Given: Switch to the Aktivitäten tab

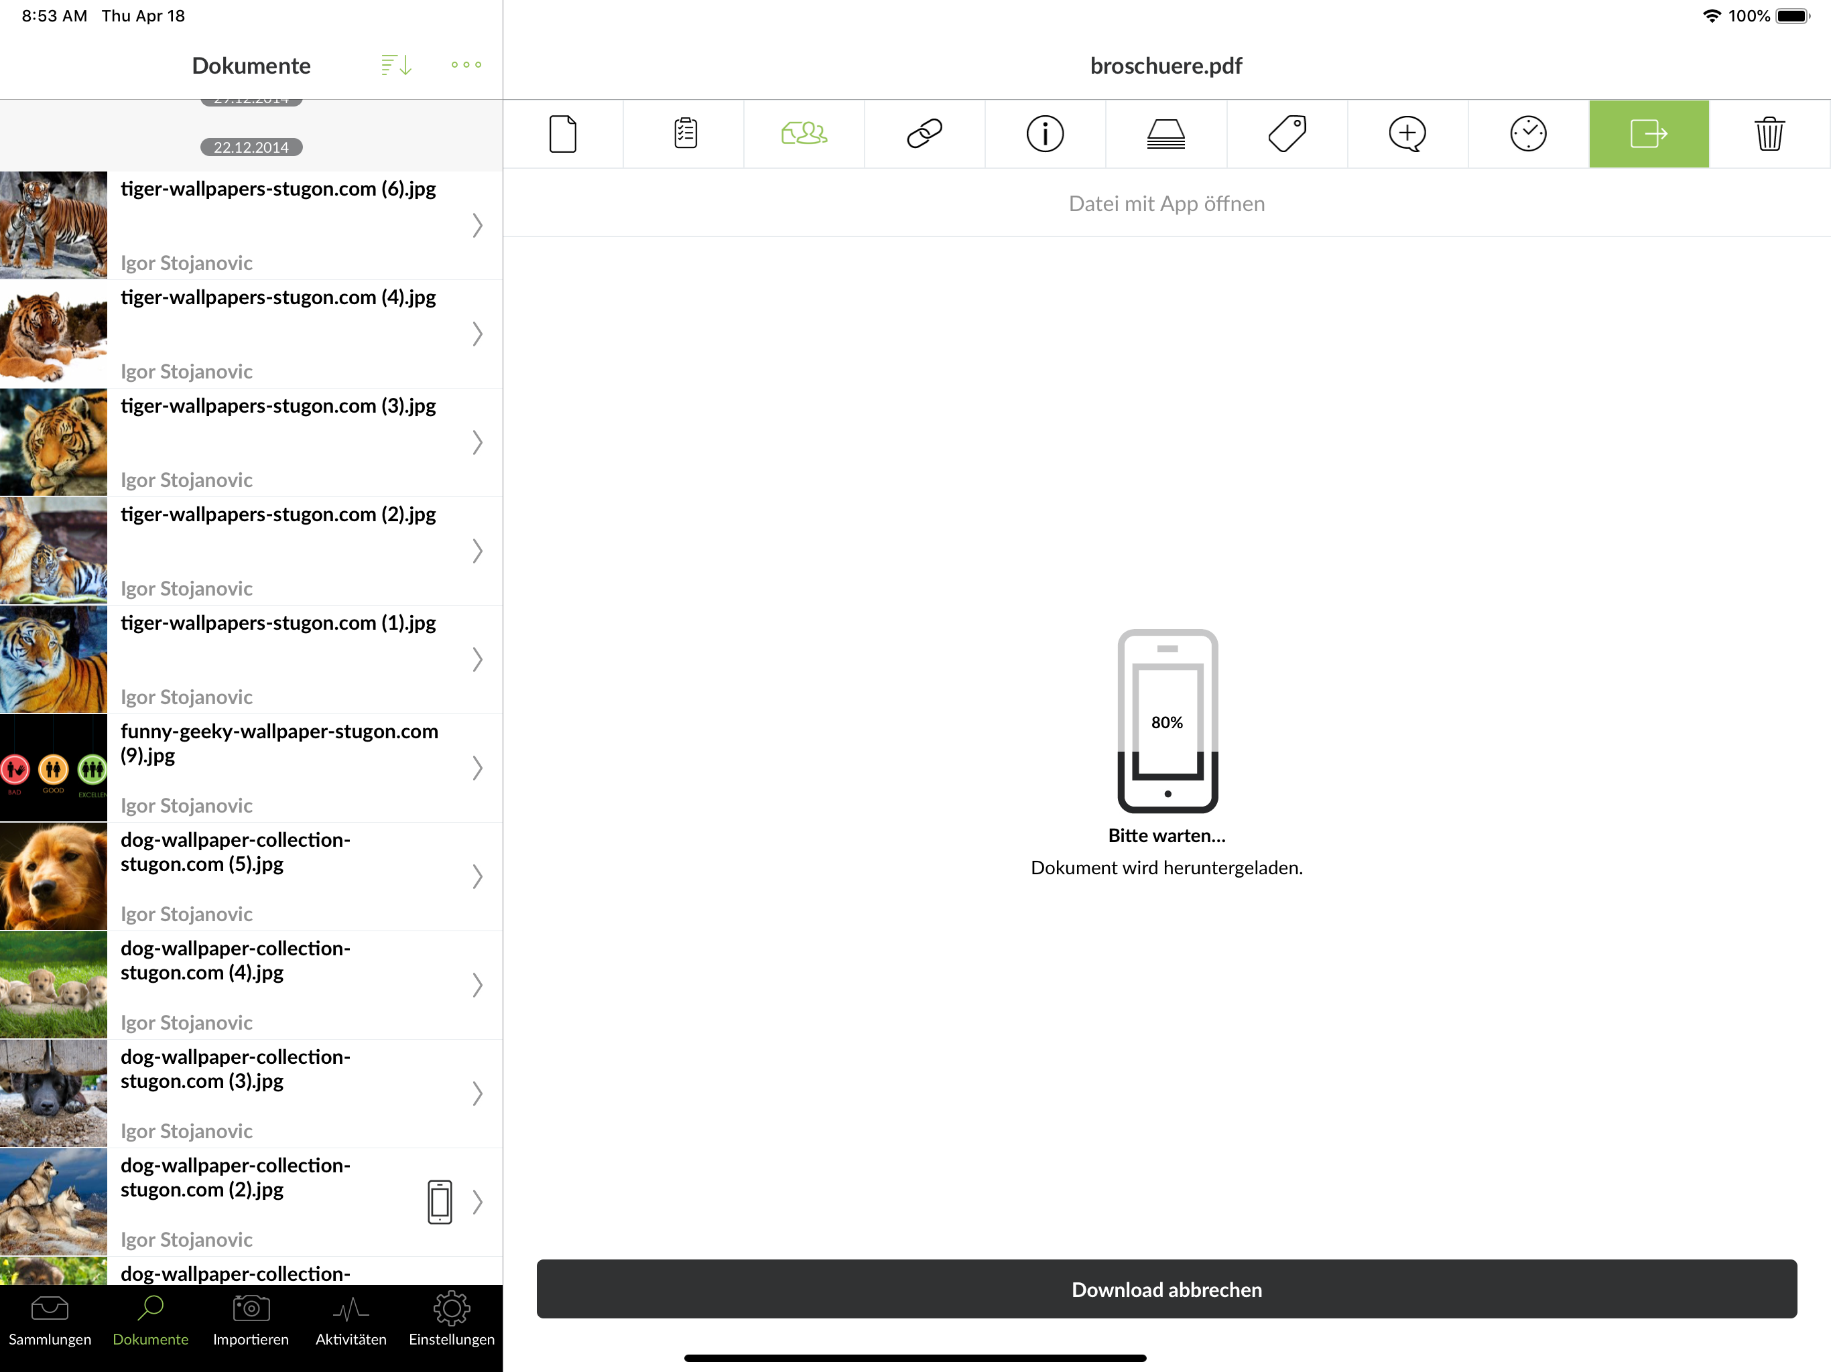Looking at the screenshot, I should (351, 1322).
